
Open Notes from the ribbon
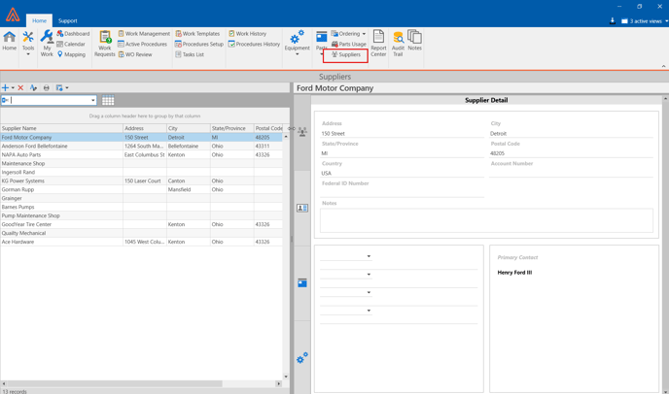tap(414, 41)
